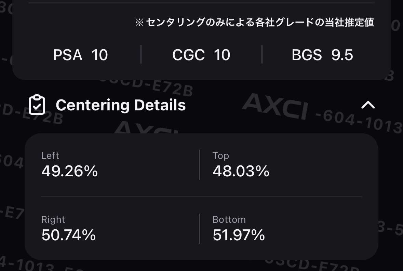
Task: Select the BGS 9.5 grade estimate
Action: tap(322, 55)
